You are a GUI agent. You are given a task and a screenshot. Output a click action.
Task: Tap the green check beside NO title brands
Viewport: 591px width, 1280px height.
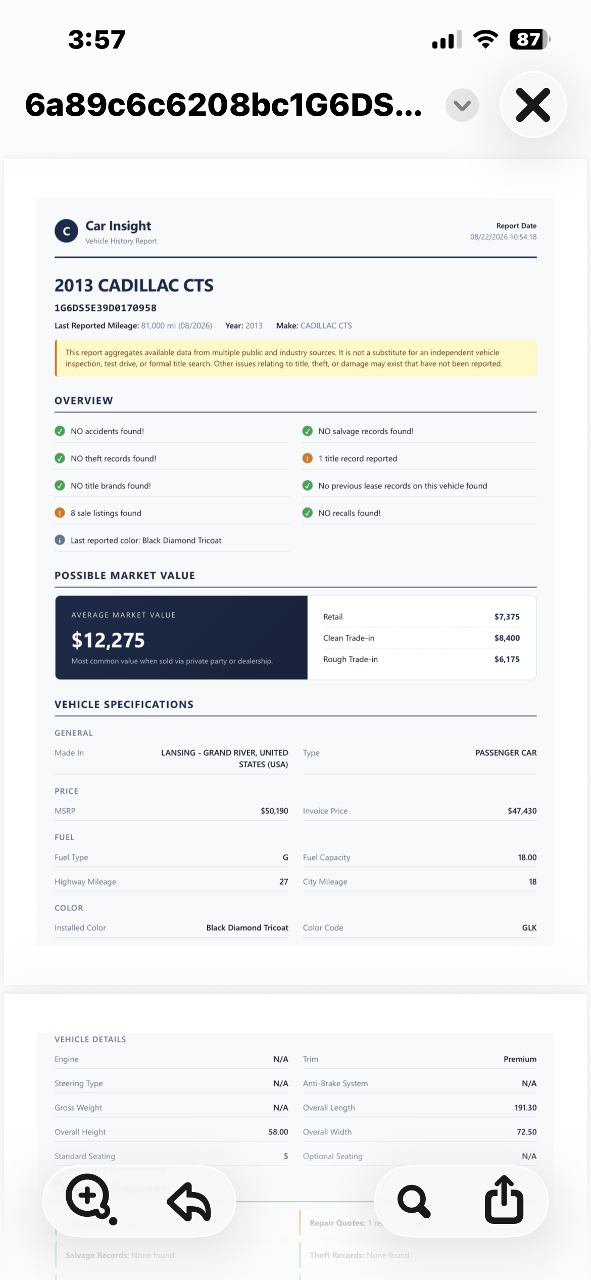(x=60, y=486)
